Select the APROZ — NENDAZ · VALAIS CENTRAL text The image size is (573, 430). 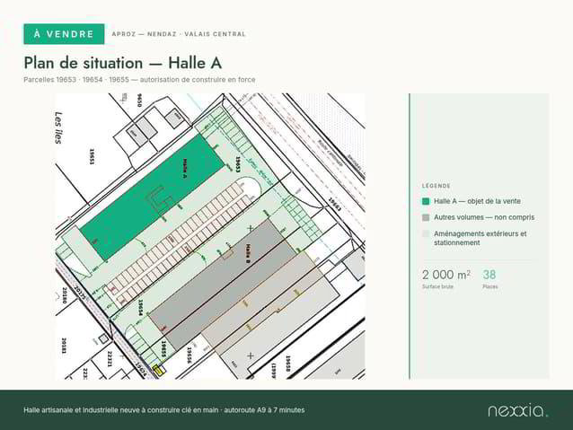click(179, 34)
